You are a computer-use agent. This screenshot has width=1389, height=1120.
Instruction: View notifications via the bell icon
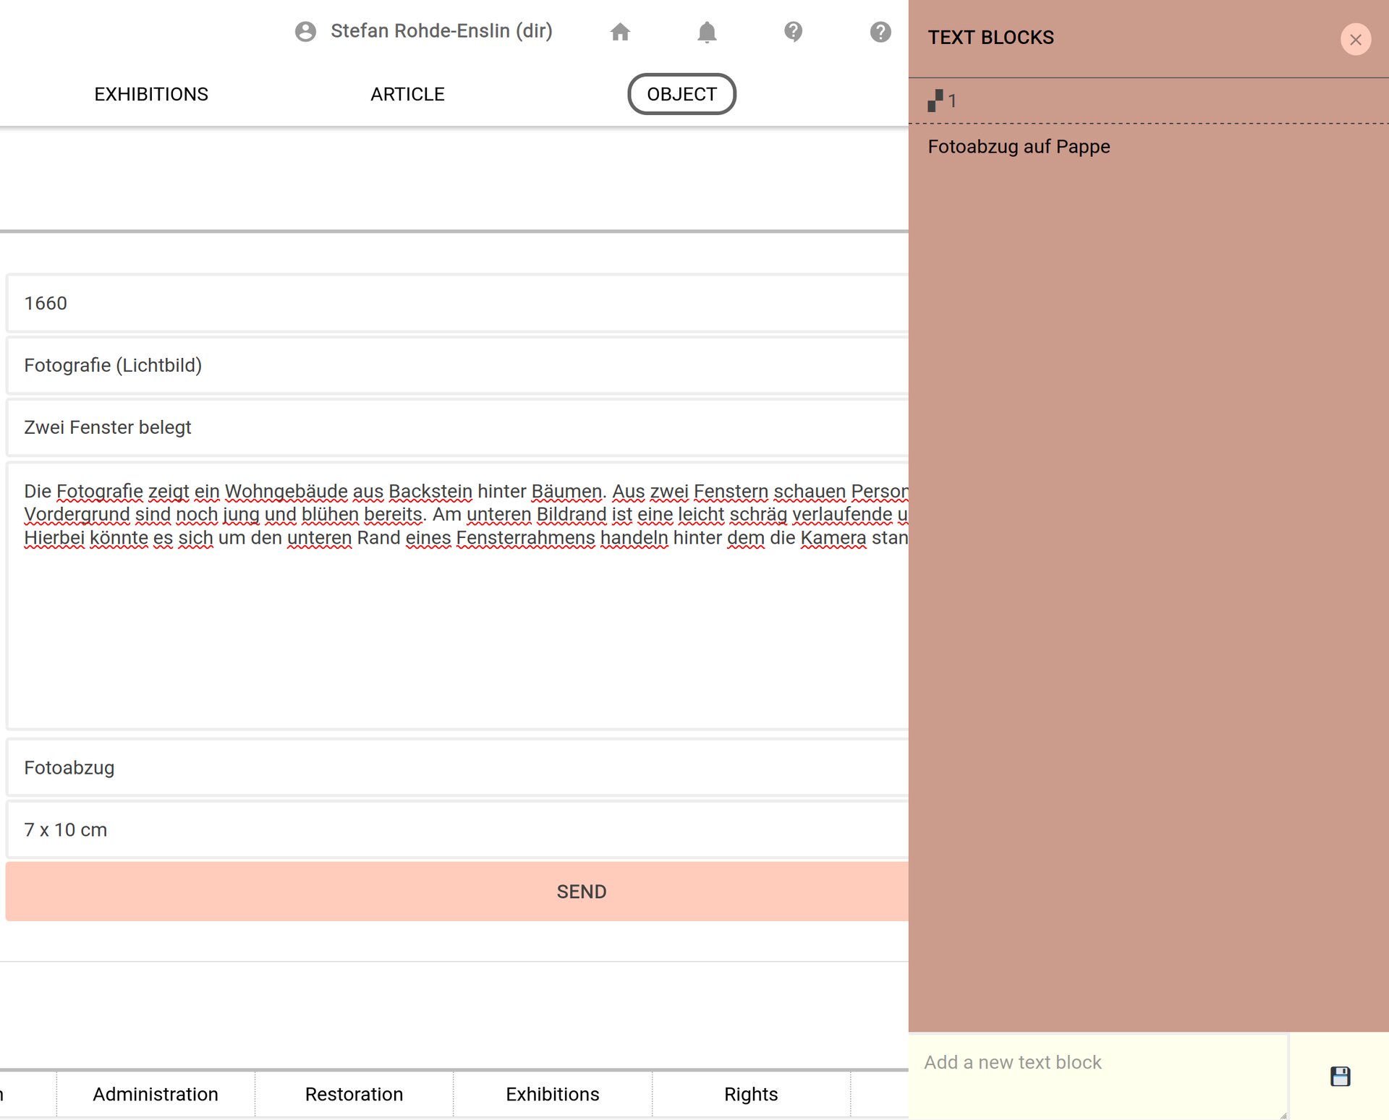pos(707,32)
